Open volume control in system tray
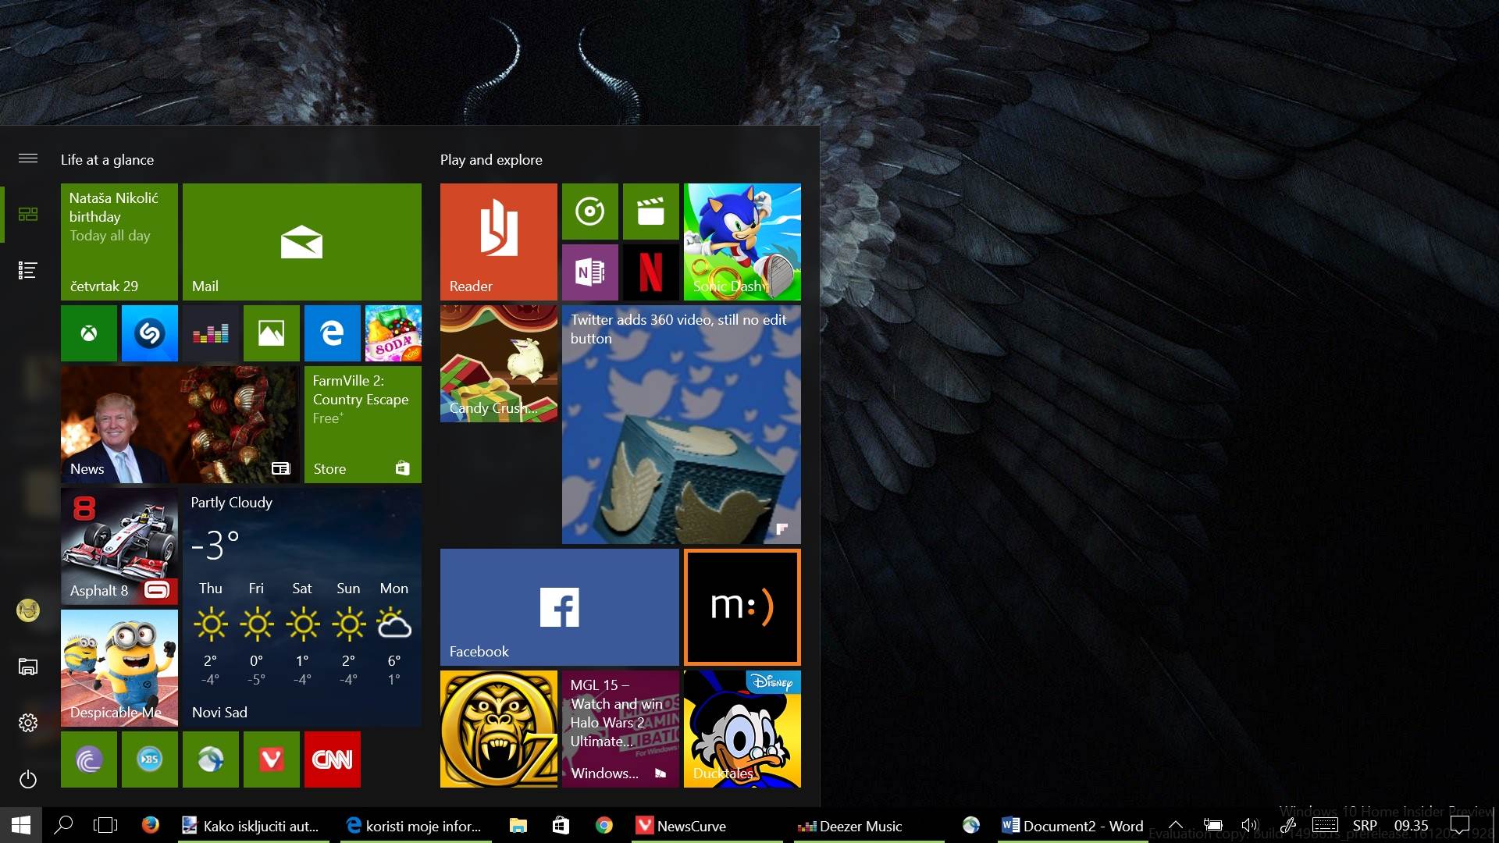1499x843 pixels. pos(1250,825)
